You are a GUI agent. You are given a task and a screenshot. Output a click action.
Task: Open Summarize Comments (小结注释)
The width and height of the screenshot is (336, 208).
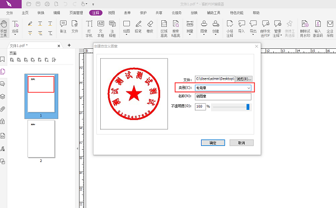pos(230,29)
